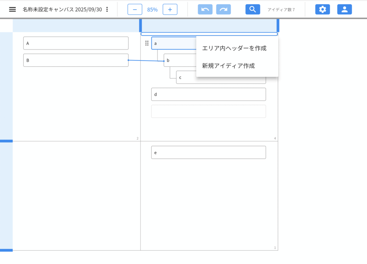Viewport: 367px width, 264px height.
Task: Open the settings gear button
Action: tap(322, 9)
